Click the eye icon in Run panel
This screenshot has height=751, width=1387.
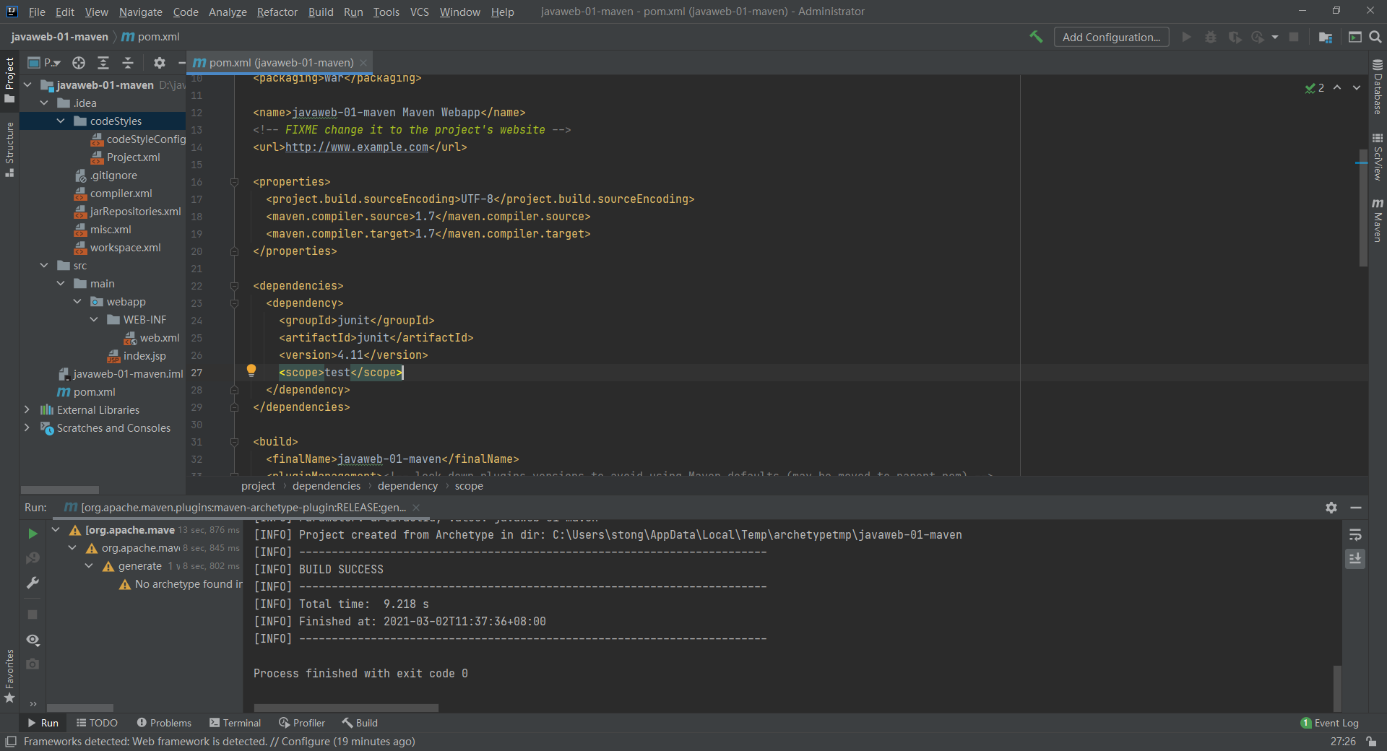(x=33, y=640)
